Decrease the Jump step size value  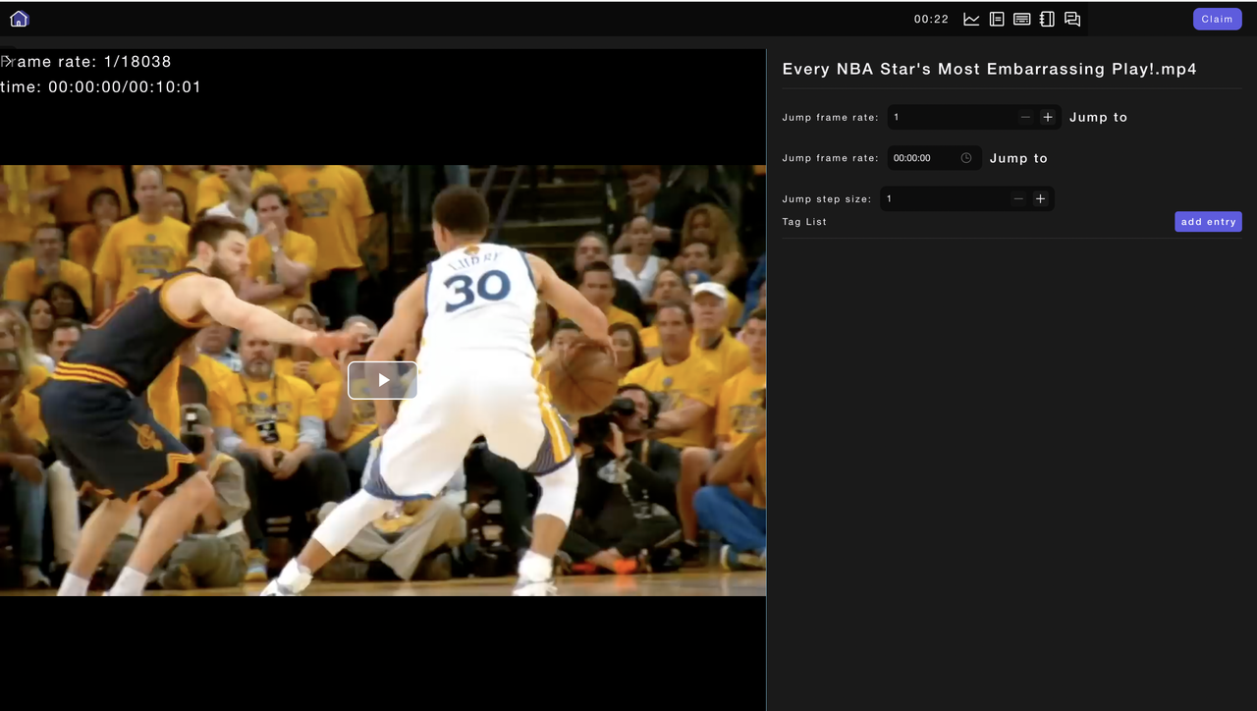click(1018, 198)
